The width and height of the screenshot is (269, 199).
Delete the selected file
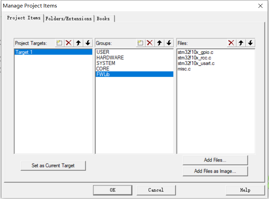point(231,43)
